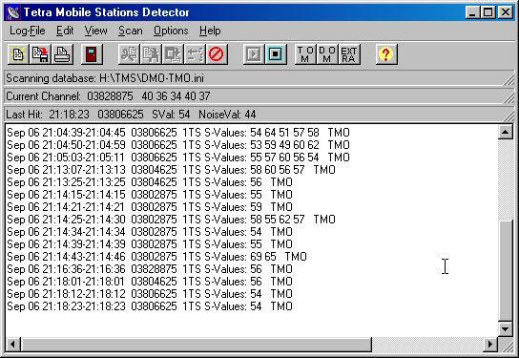Image resolution: width=519 pixels, height=358 pixels.
Task: Click the vertical scrollbar up arrow
Action: point(505,132)
